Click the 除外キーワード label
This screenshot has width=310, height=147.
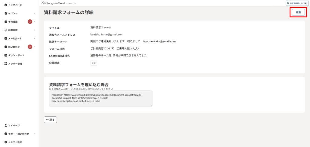click(58, 42)
